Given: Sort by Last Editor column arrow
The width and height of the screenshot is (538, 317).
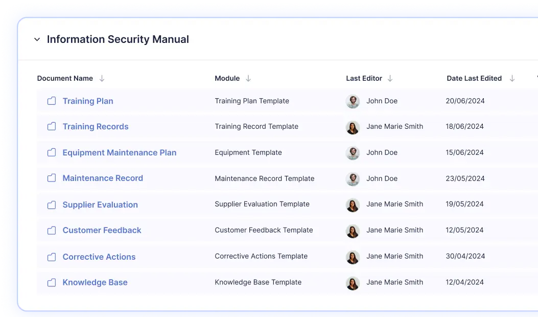Looking at the screenshot, I should point(390,79).
